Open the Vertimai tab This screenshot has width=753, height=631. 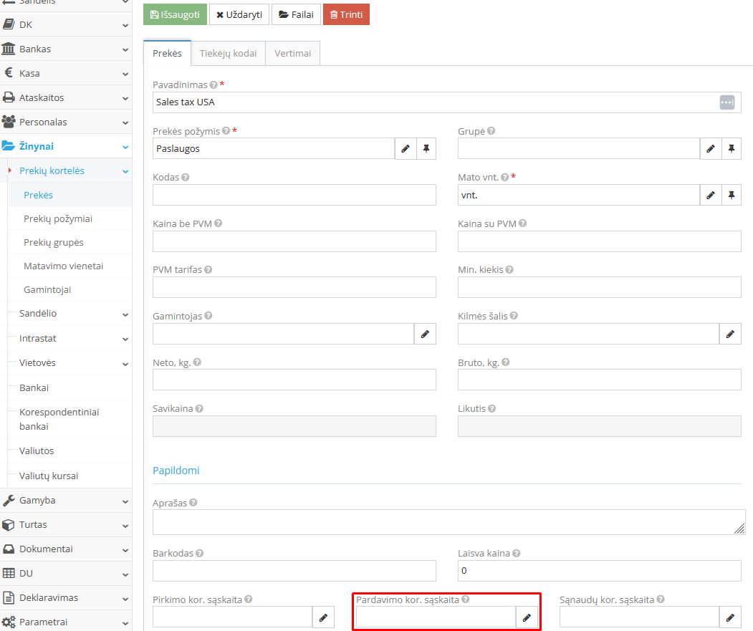(x=292, y=53)
